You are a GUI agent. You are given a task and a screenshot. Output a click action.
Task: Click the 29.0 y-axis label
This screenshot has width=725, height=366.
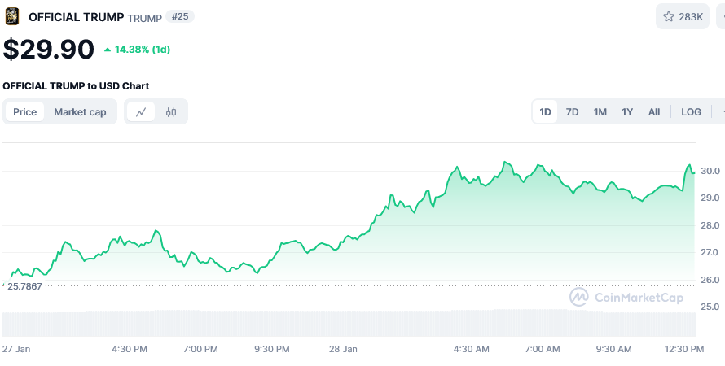coord(710,198)
